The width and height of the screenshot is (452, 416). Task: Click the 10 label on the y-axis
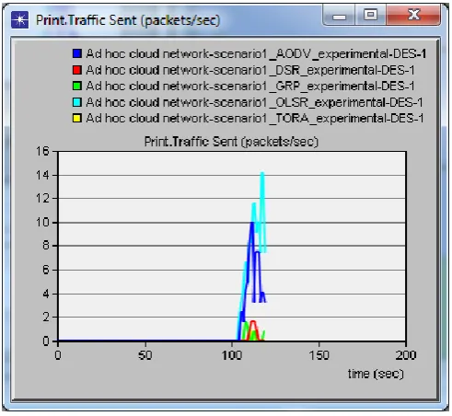(x=42, y=222)
